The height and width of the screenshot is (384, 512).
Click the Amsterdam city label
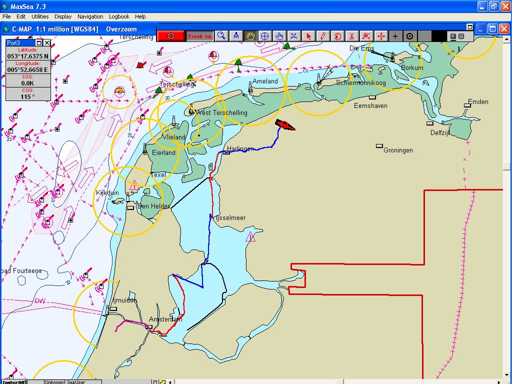click(165, 319)
